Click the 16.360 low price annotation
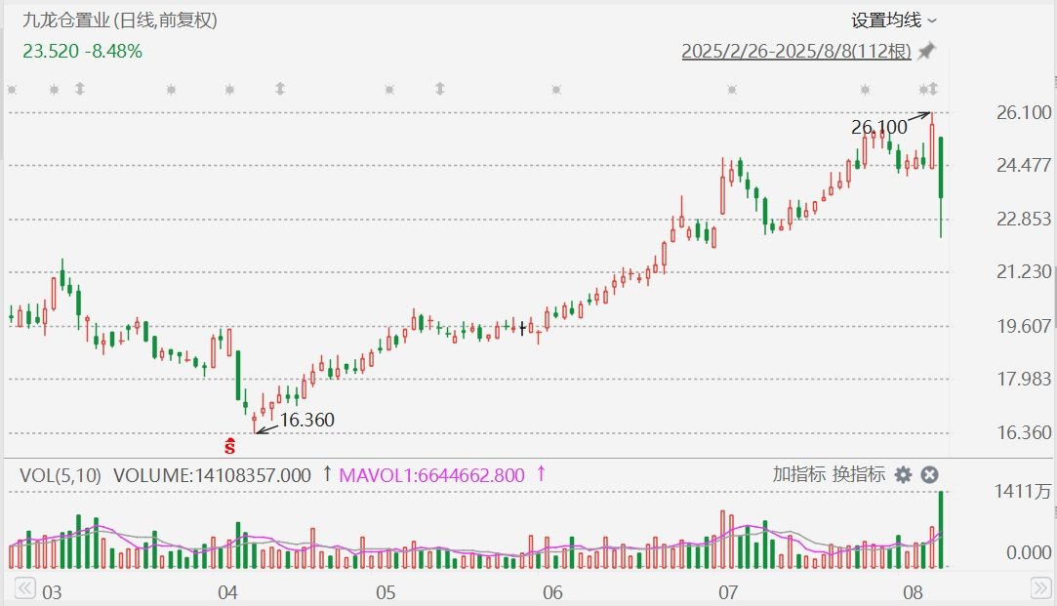Viewport: 1057px width, 606px height. (306, 420)
